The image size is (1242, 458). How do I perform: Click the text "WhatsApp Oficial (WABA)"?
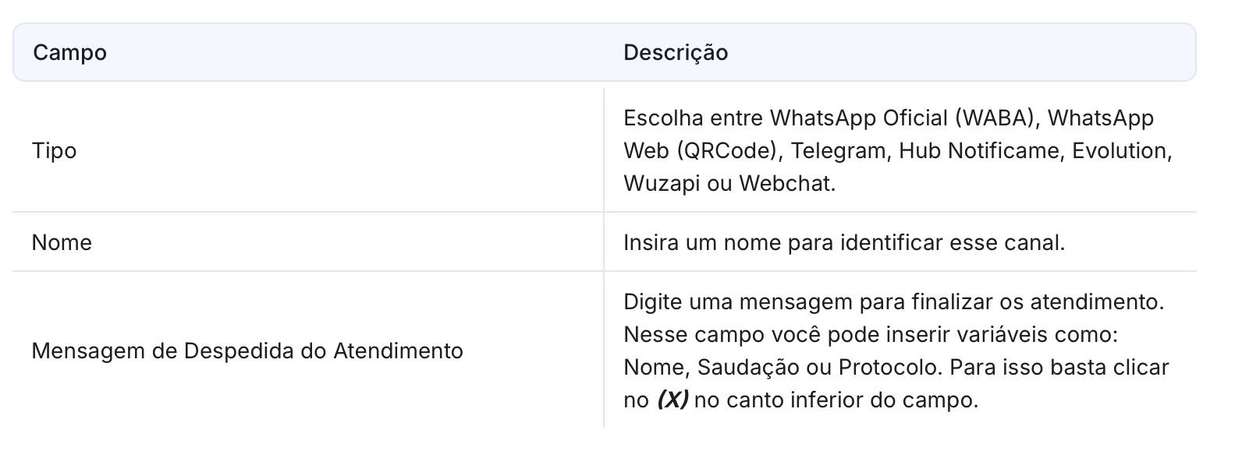click(905, 118)
